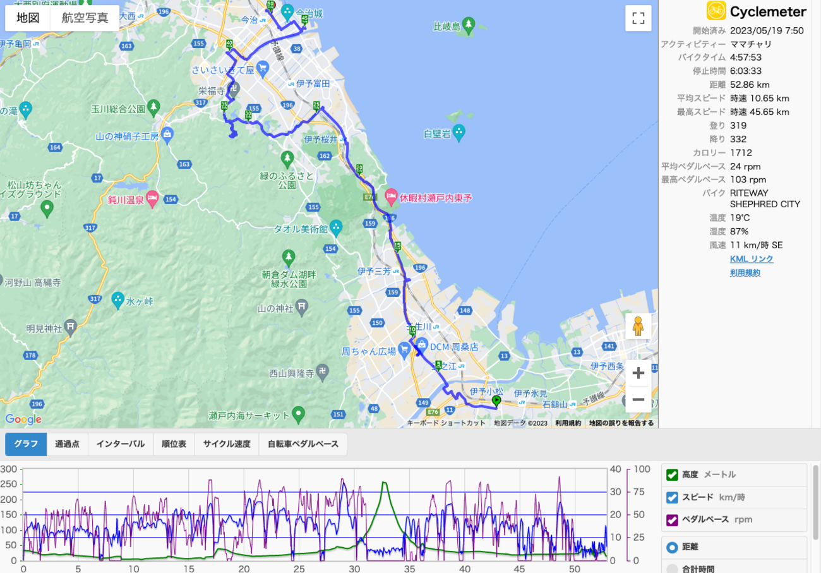Viewport: 821px width, 573px height.
Task: Open the サイクル速度 tab
Action: 227,444
